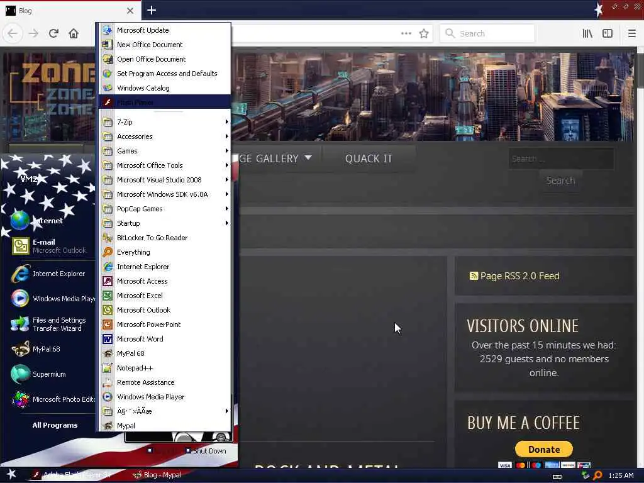Open a new browser tab

click(x=152, y=10)
